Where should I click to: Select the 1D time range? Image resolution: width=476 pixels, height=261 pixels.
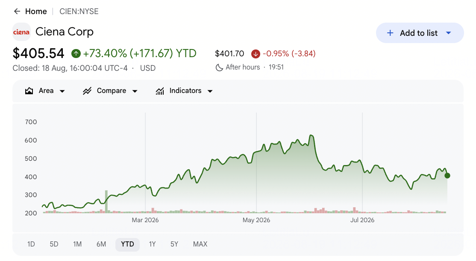pyautogui.click(x=31, y=244)
